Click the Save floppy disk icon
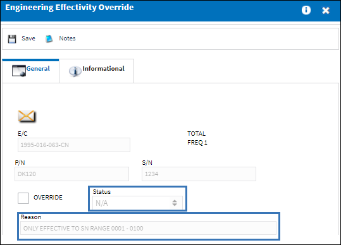This screenshot has width=341, height=245. click(x=12, y=39)
